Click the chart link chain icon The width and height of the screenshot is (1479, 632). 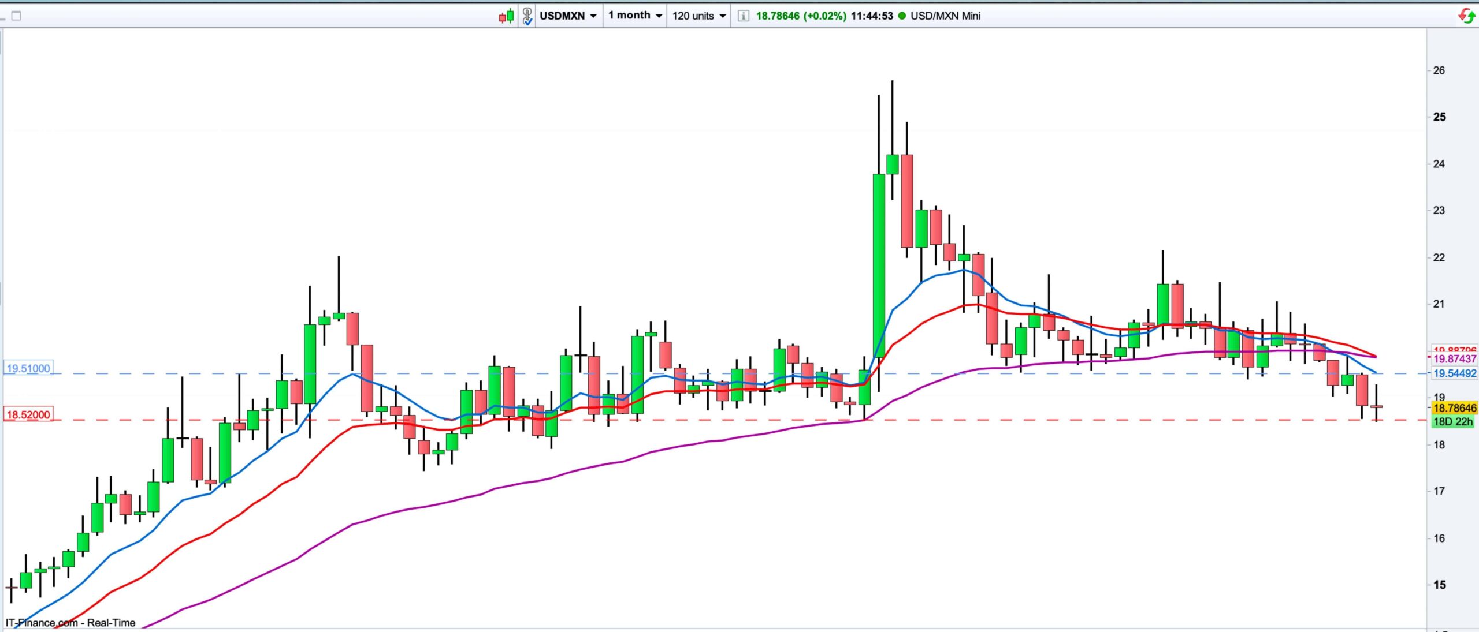coord(527,16)
